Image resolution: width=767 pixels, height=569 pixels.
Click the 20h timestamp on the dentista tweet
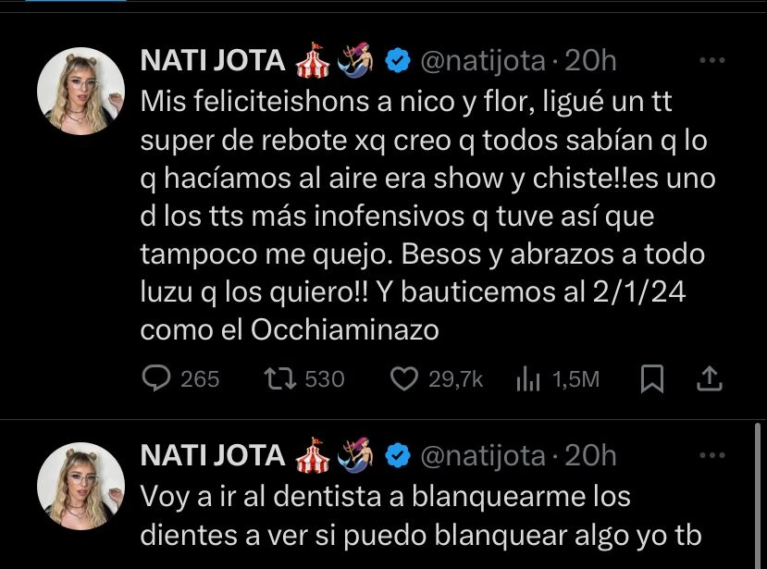point(590,455)
